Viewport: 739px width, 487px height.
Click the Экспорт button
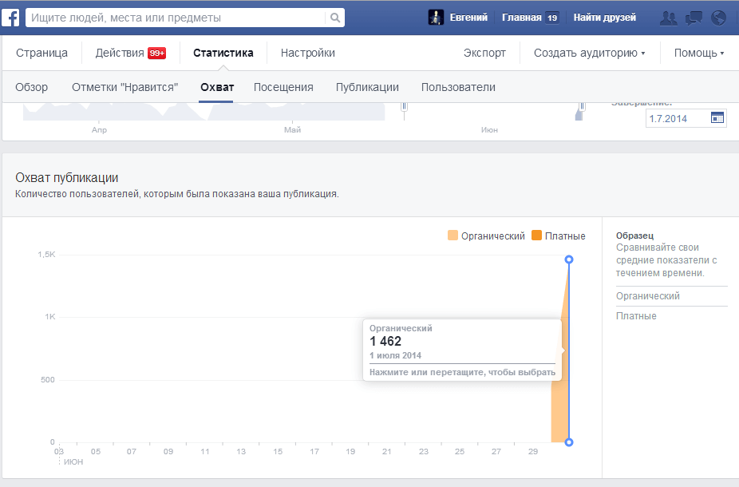484,53
